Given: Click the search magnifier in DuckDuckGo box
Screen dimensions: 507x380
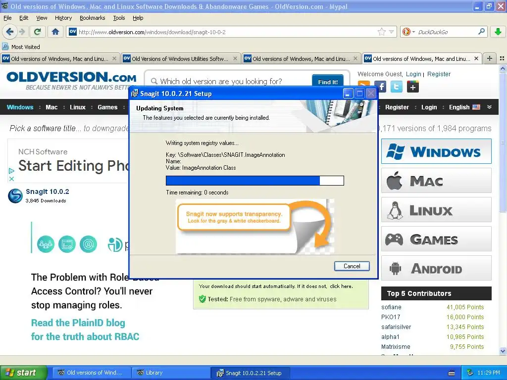Looking at the screenshot, I should pyautogui.click(x=481, y=32).
